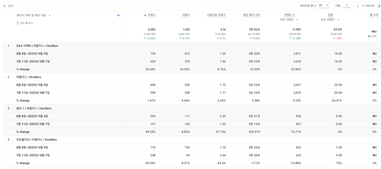Click the -75% conversion change for 포트폴리오

pos(338,163)
